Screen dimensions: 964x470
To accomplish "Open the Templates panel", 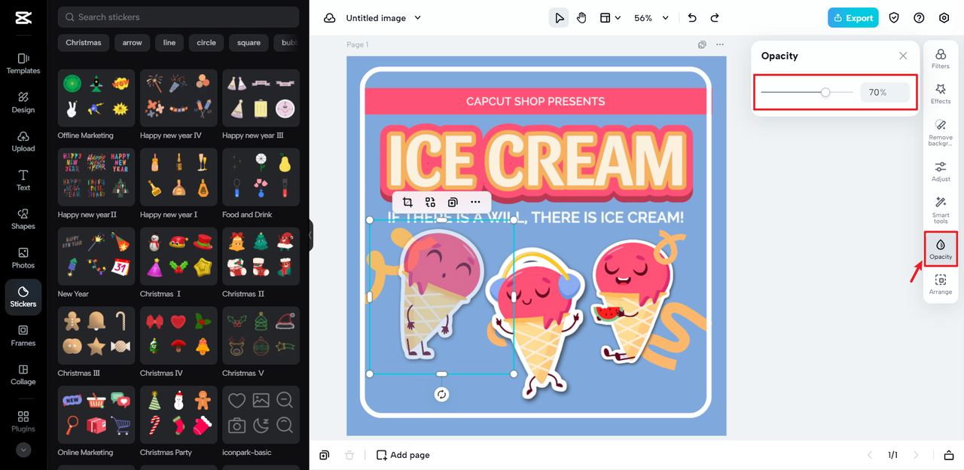I will tap(23, 63).
